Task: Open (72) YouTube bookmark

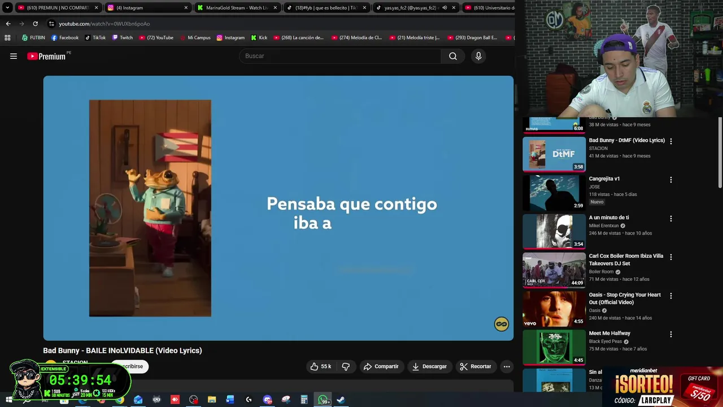Action: tap(156, 38)
